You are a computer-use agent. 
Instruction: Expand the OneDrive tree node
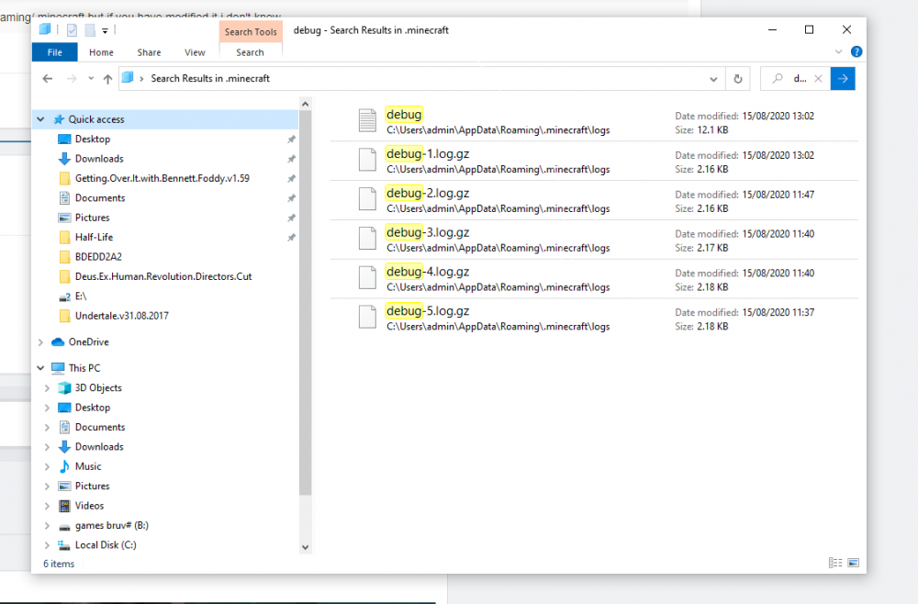click(x=40, y=342)
